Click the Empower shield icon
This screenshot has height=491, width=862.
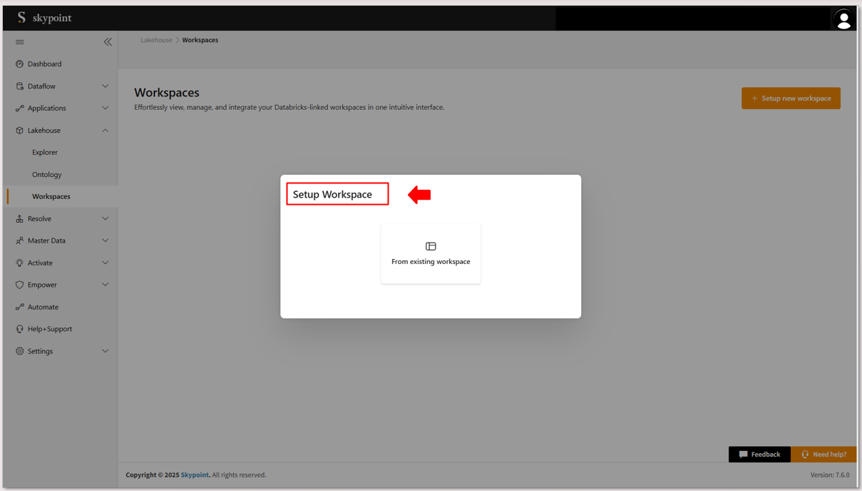click(x=20, y=285)
